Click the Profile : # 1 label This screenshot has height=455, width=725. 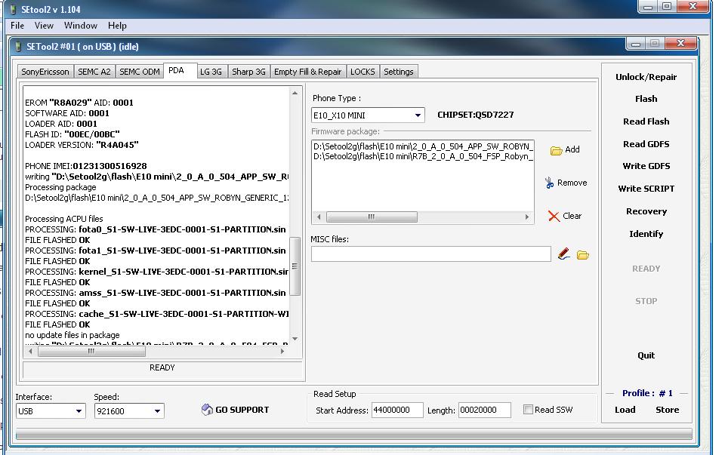pos(647,393)
